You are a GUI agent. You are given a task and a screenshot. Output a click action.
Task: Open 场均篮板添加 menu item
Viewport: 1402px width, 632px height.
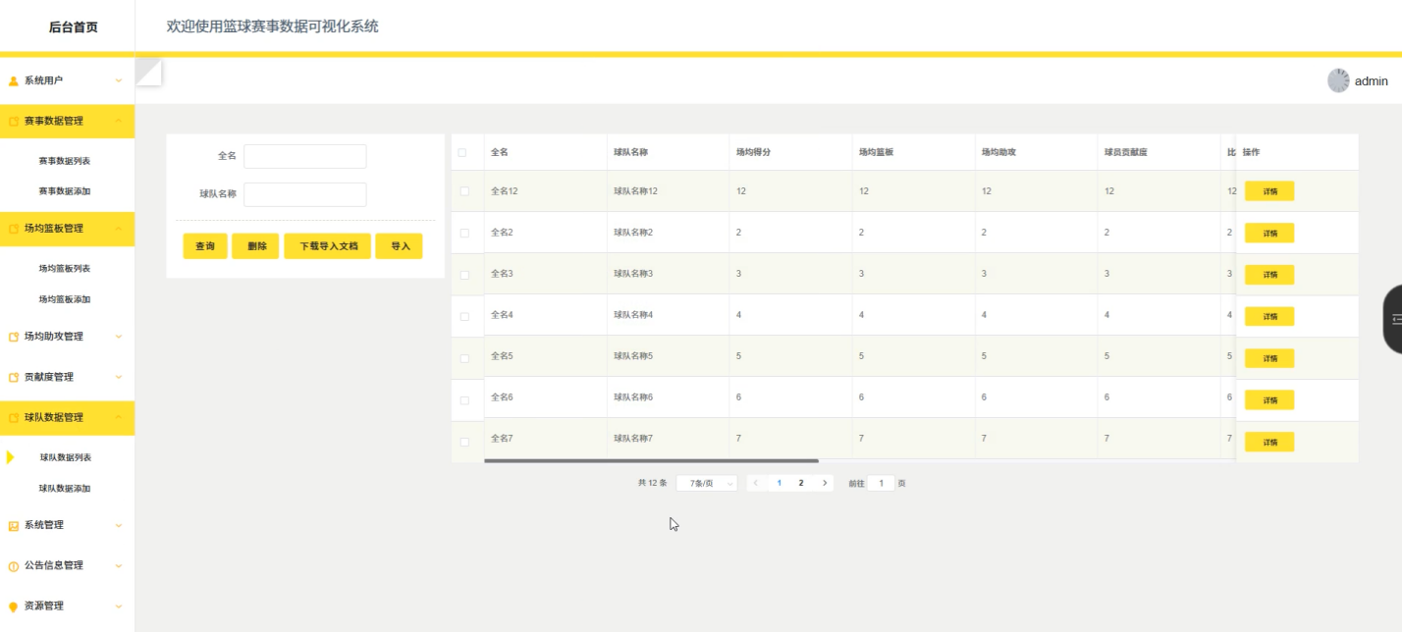(65, 299)
